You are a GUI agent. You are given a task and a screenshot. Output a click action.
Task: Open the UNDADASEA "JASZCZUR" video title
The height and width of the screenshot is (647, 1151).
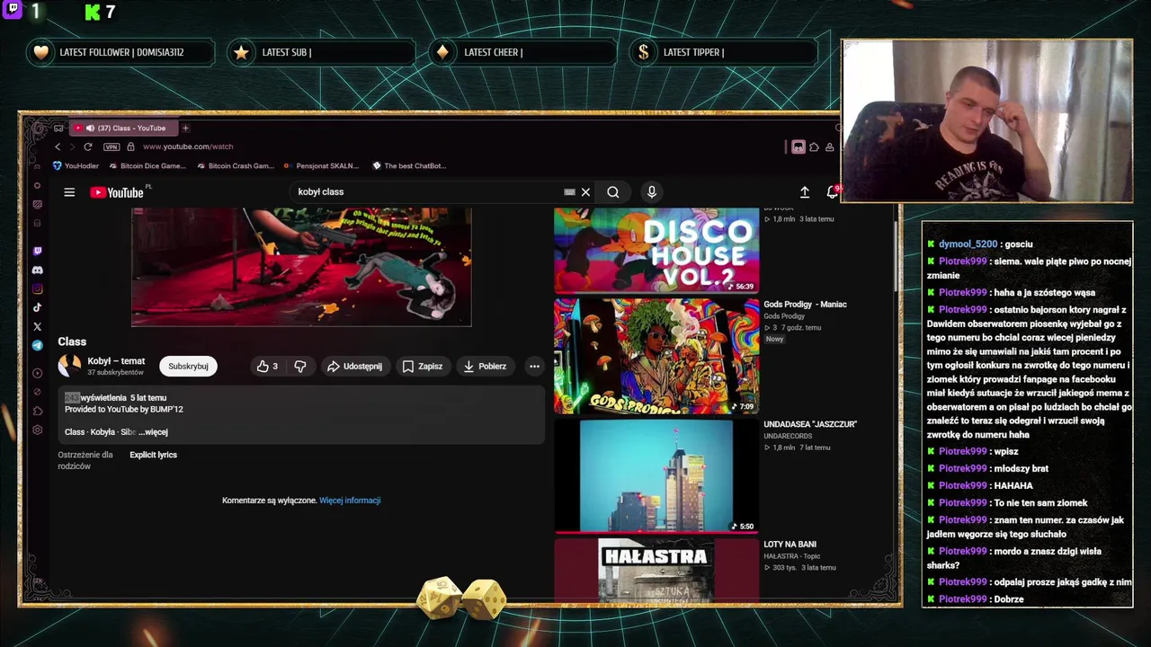click(810, 424)
